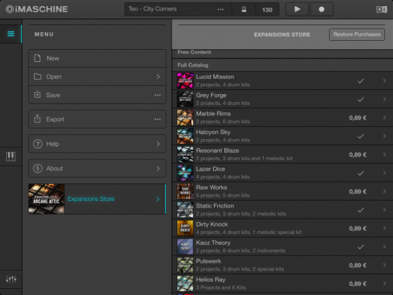Click the Lucid Mission purchased checkmark
Viewport: 393px width, 295px height.
coord(361,81)
